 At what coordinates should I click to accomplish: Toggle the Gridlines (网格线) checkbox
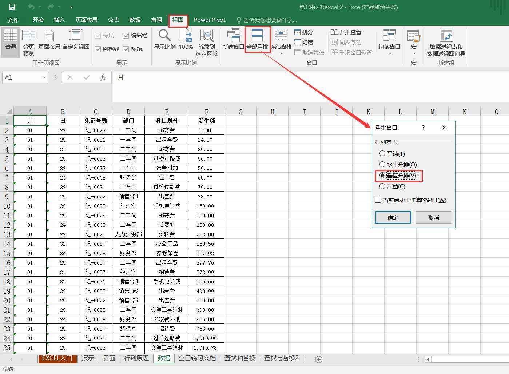(98, 49)
